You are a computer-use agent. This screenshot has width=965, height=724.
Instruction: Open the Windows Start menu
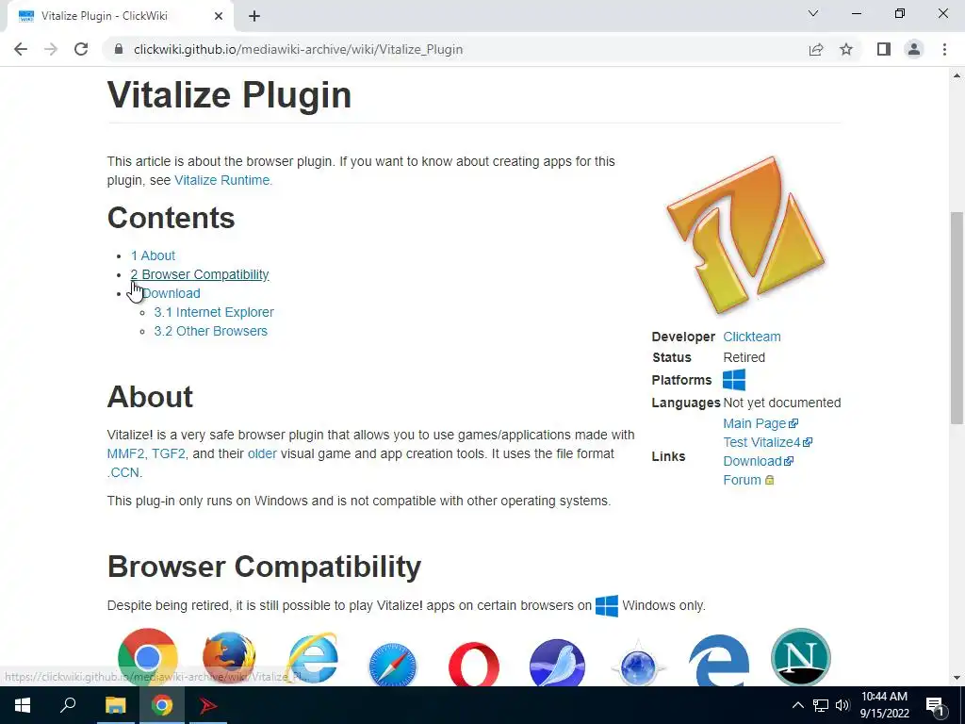click(23, 705)
